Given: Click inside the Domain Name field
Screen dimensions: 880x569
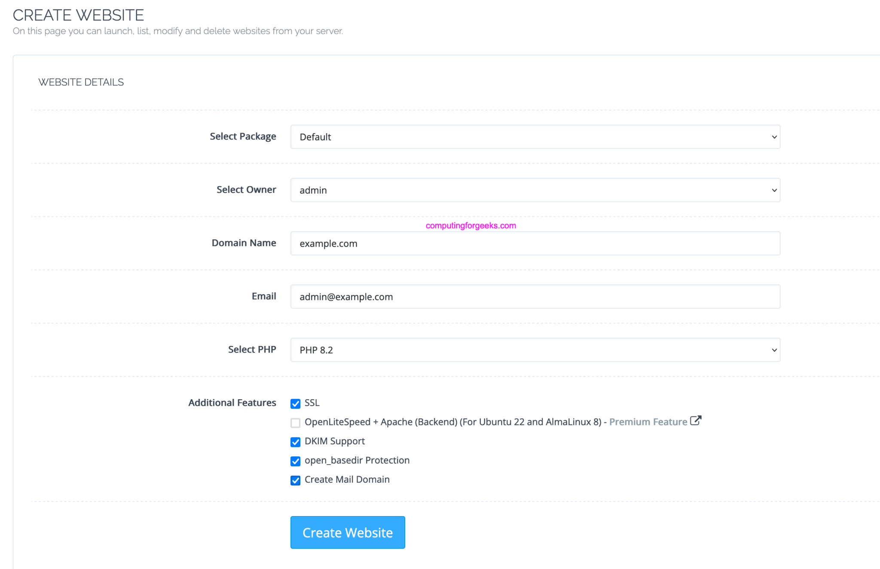Looking at the screenshot, I should (x=535, y=243).
